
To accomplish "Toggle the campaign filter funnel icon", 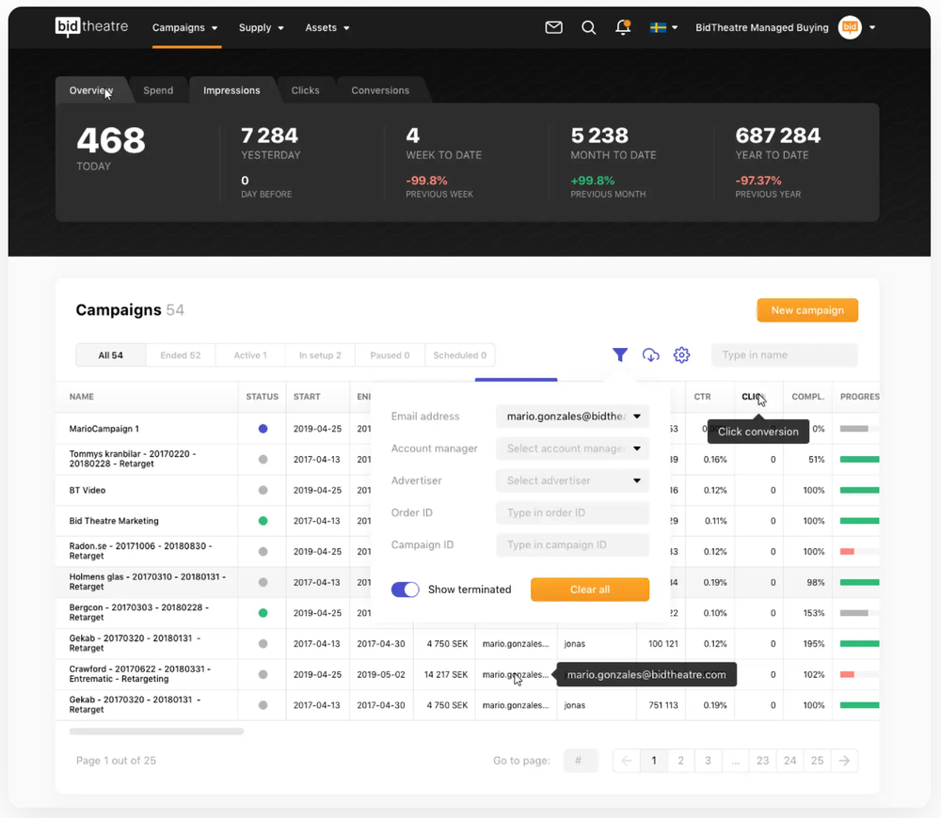I will [620, 355].
